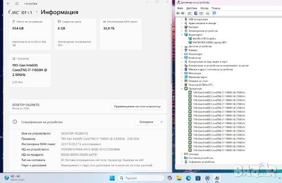Open the installed RAM card showing 32,0 ГБ
This screenshot has height=183, width=282.
point(121,34)
